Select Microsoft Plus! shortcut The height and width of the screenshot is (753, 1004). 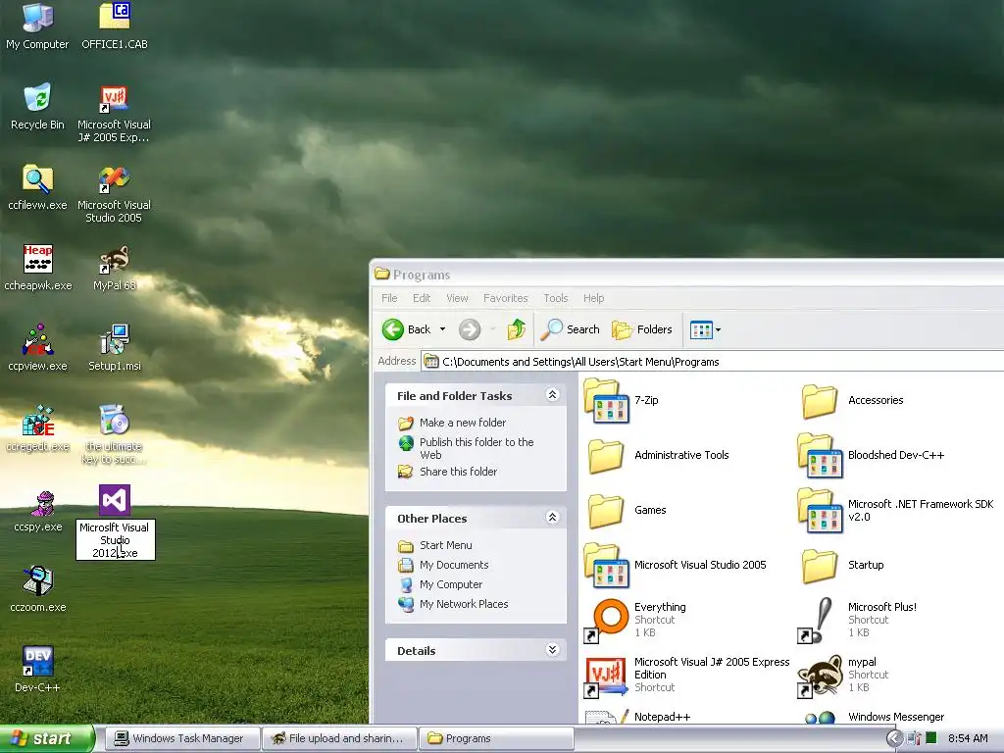(x=857, y=620)
